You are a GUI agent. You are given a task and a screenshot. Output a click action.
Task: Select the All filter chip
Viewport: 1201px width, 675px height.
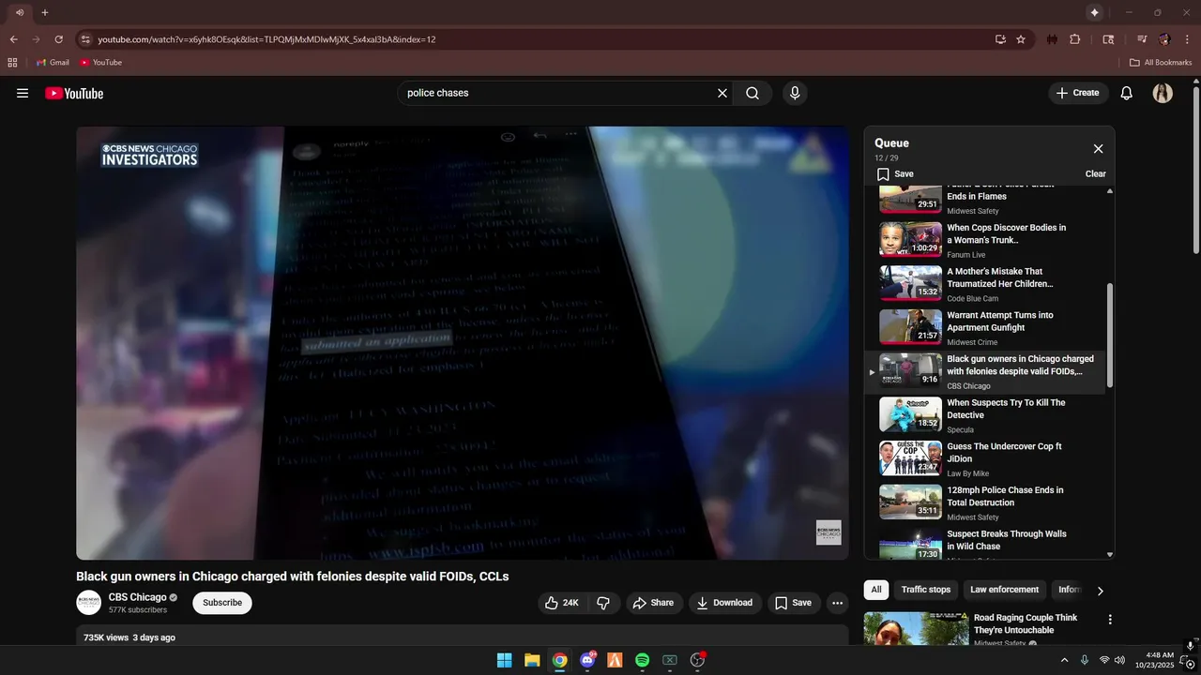click(876, 590)
